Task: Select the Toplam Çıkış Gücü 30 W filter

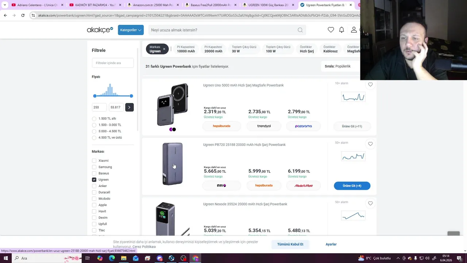Action: [x=244, y=49]
